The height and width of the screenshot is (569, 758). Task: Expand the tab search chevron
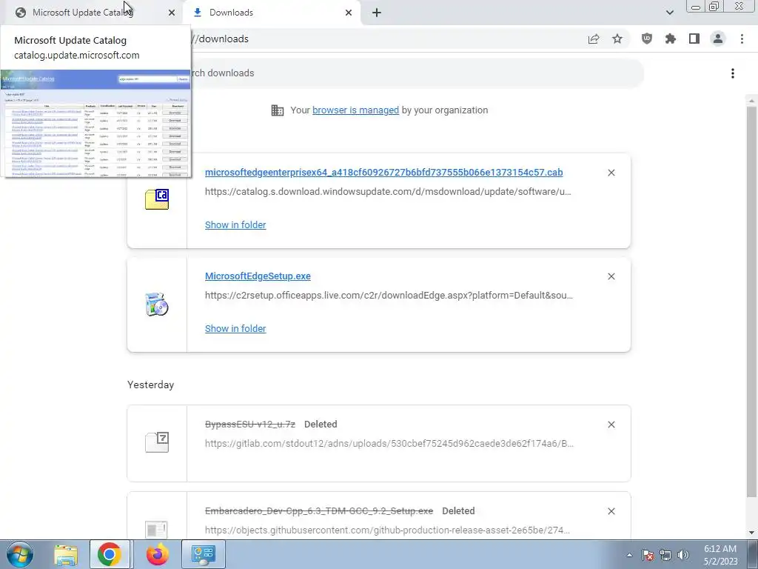[x=669, y=13]
